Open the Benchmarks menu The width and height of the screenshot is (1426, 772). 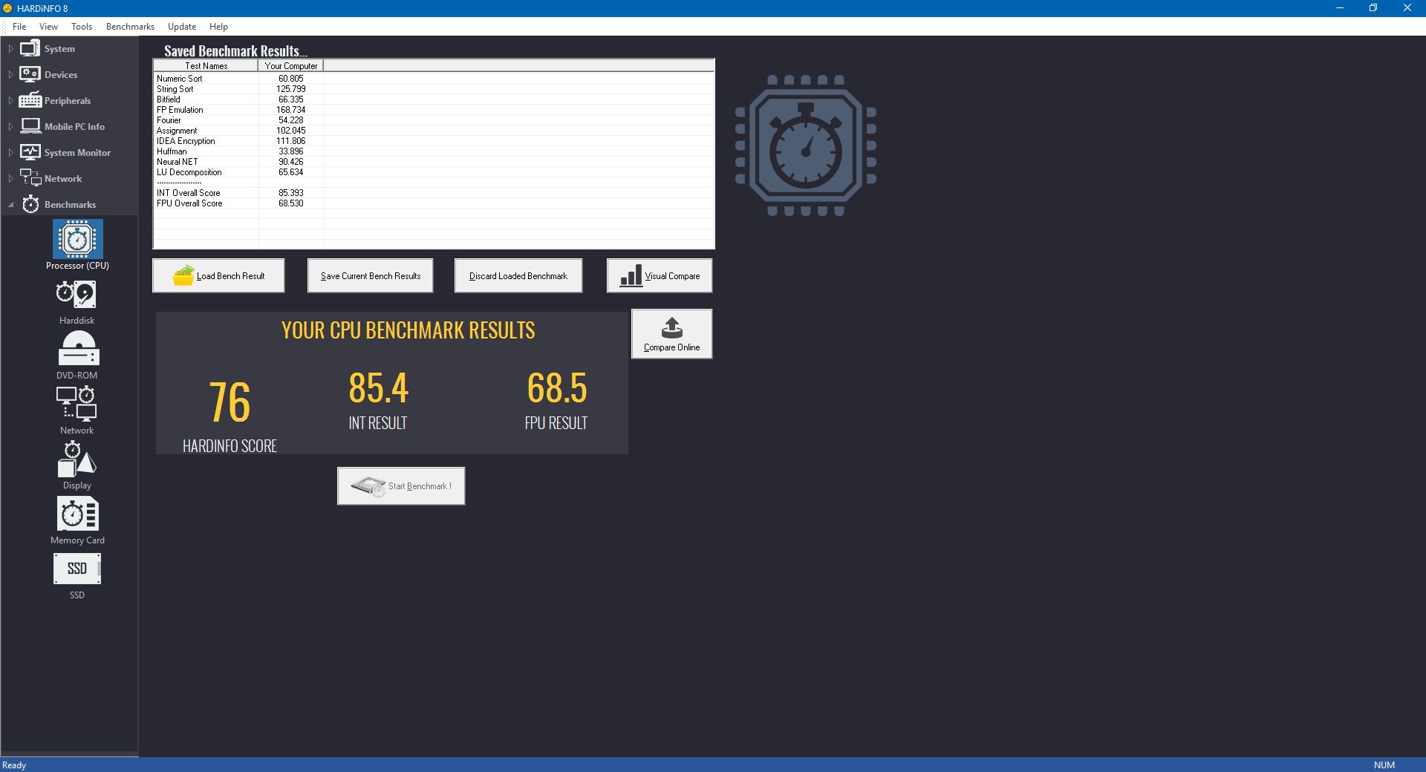[x=130, y=27]
